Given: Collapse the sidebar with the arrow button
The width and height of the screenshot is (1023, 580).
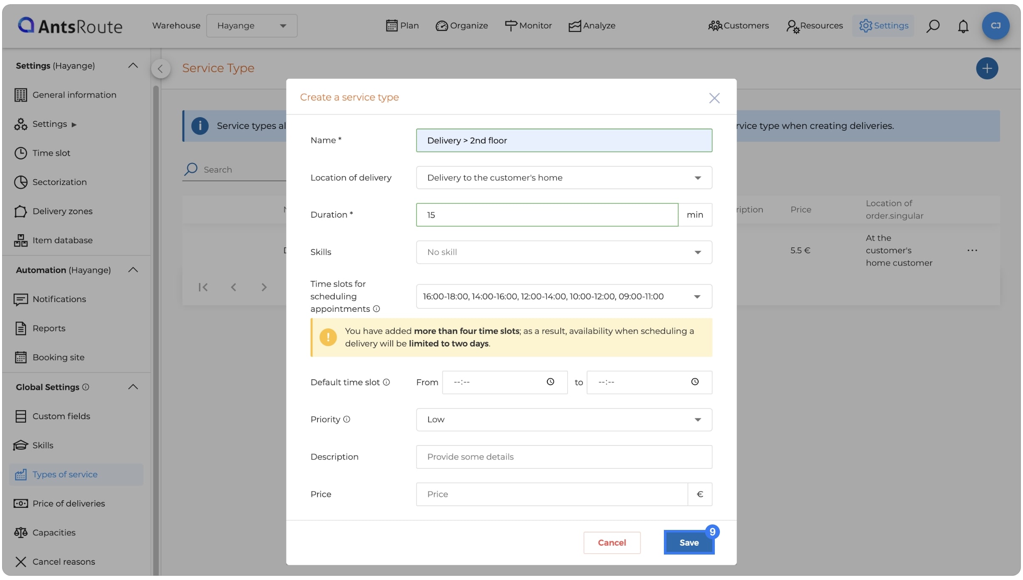Looking at the screenshot, I should (x=160, y=69).
